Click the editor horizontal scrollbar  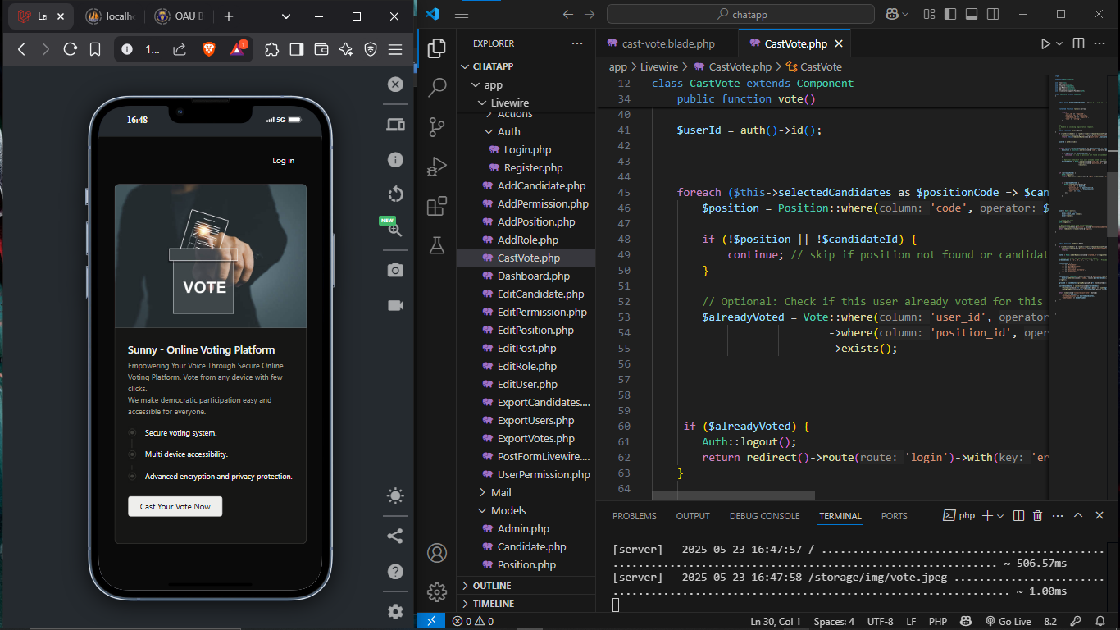pyautogui.click(x=733, y=495)
